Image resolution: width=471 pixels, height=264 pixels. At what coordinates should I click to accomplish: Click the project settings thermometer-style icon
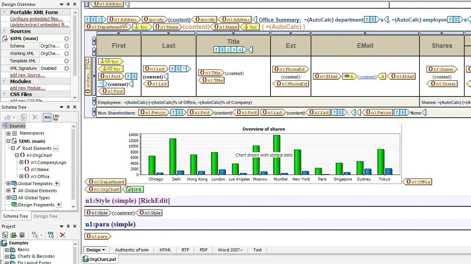click(51, 235)
